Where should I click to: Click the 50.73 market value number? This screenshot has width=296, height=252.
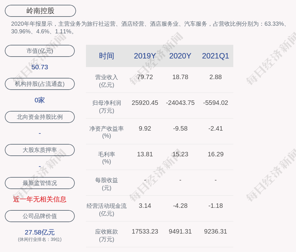click(x=40, y=67)
